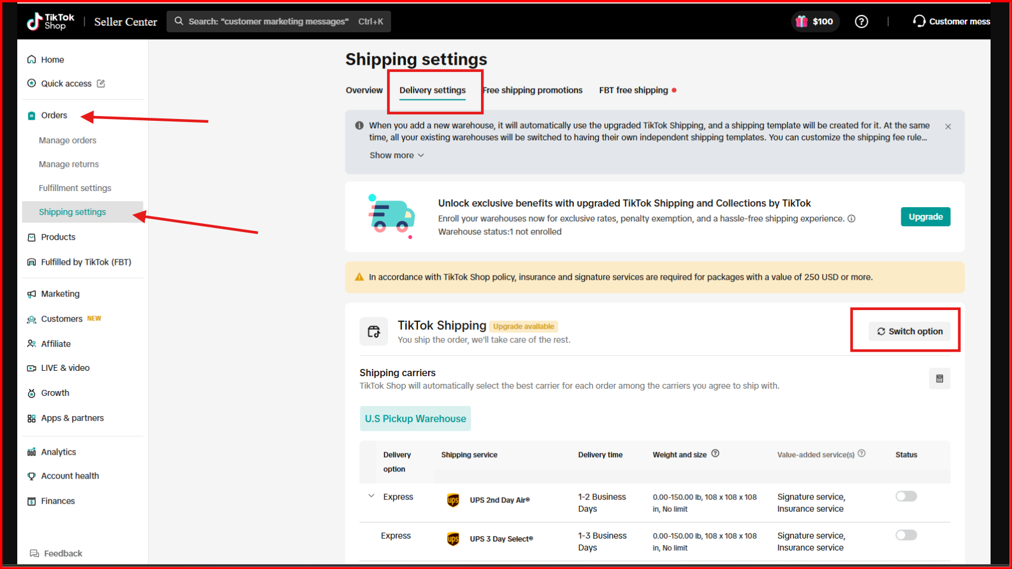Click inside the search box
This screenshot has width=1012, height=569.
279,21
